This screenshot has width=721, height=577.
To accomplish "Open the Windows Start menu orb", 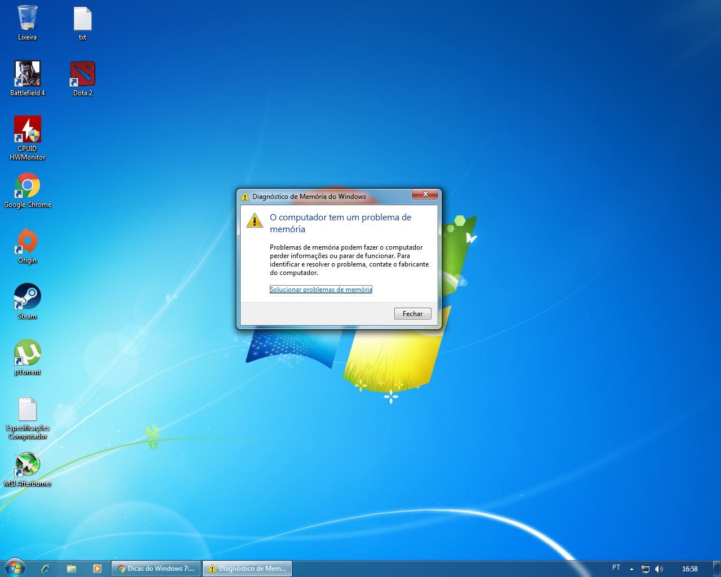I will [x=15, y=568].
